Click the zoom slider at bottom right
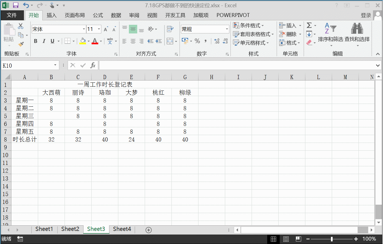 click(x=332, y=239)
